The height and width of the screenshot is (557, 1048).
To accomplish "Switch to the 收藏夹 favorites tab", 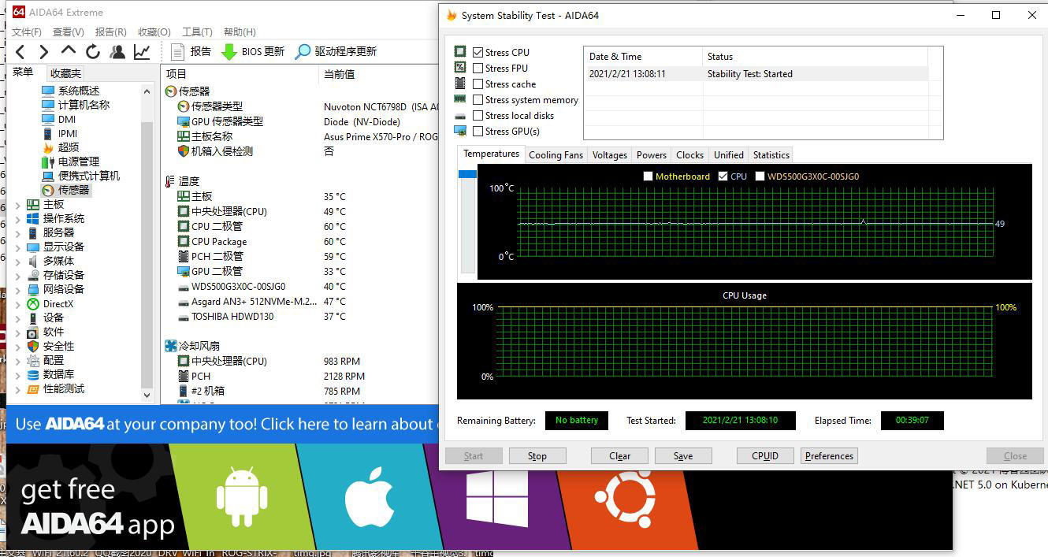I will point(65,73).
